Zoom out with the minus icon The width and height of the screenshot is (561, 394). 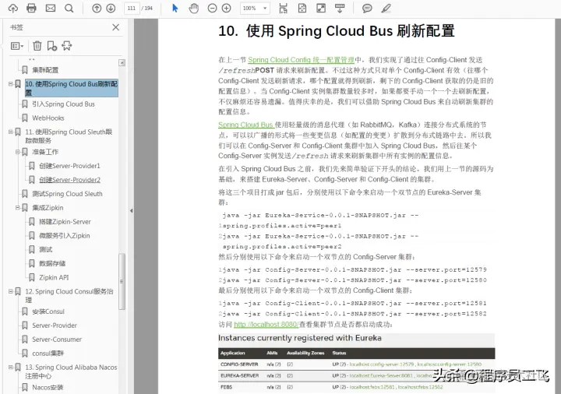212,9
